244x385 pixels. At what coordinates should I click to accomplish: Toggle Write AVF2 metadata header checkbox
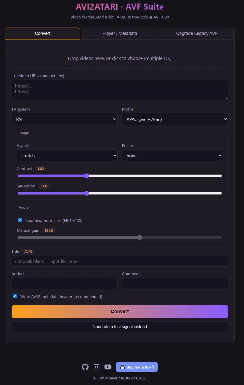tap(15, 296)
